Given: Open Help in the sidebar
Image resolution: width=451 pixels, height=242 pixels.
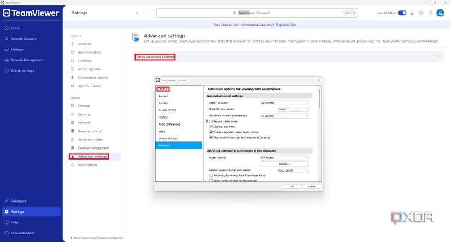Looking at the screenshot, I should pyautogui.click(x=14, y=222).
